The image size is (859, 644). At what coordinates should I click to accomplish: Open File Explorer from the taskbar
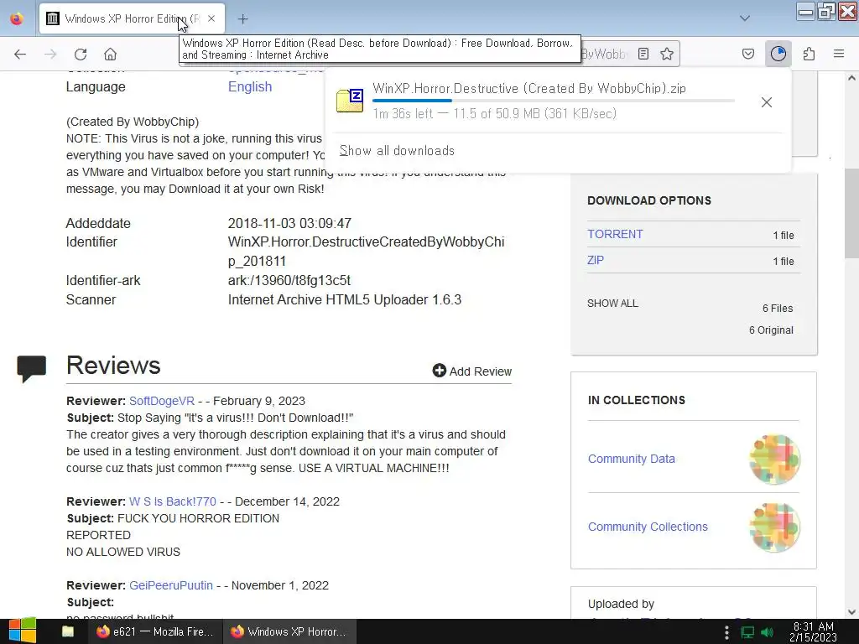click(68, 631)
